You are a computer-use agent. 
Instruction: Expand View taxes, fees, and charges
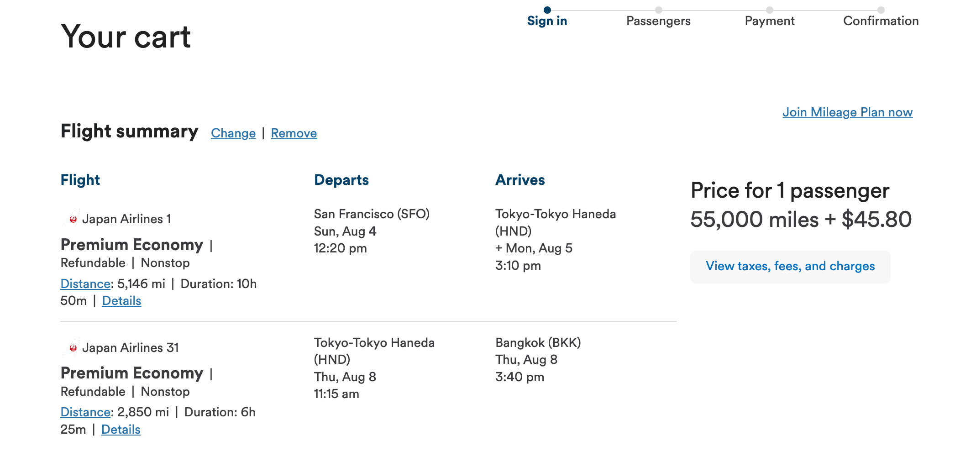click(x=790, y=267)
